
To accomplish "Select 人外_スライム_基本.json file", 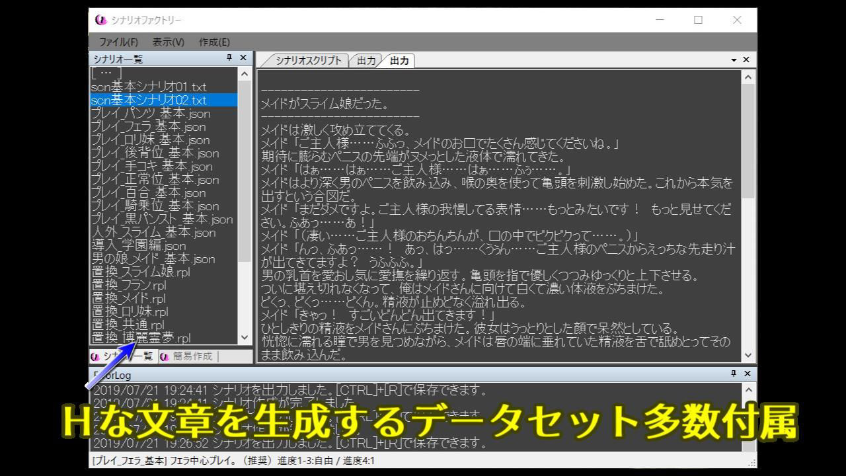I will pyautogui.click(x=153, y=232).
